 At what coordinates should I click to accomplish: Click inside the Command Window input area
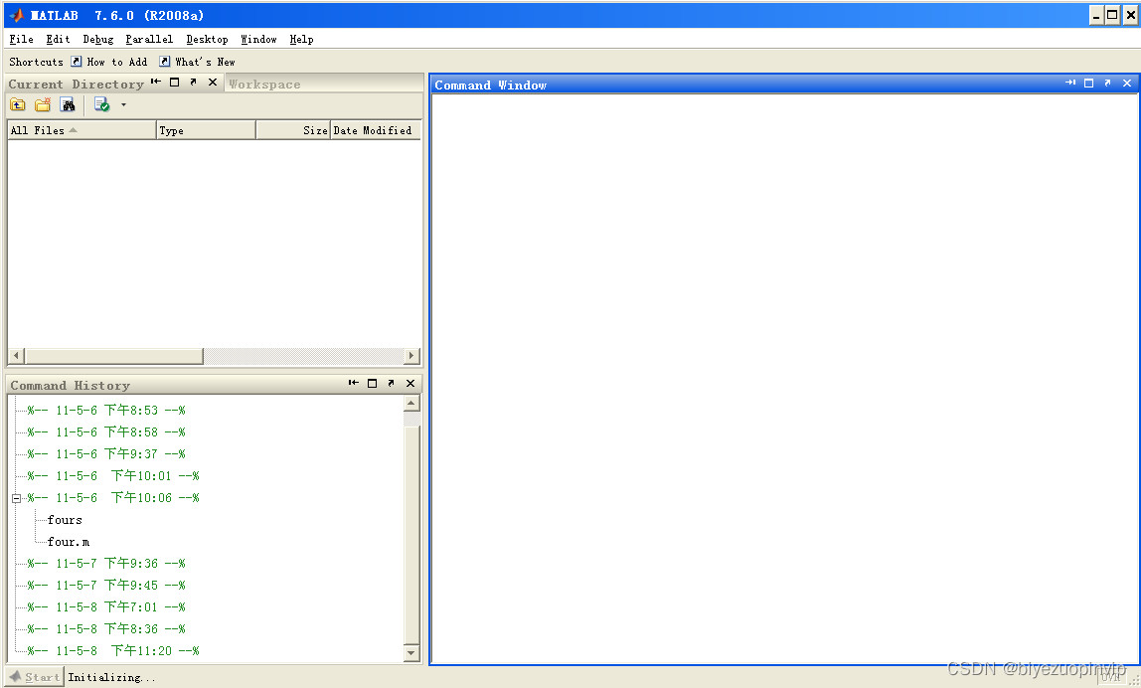784,379
